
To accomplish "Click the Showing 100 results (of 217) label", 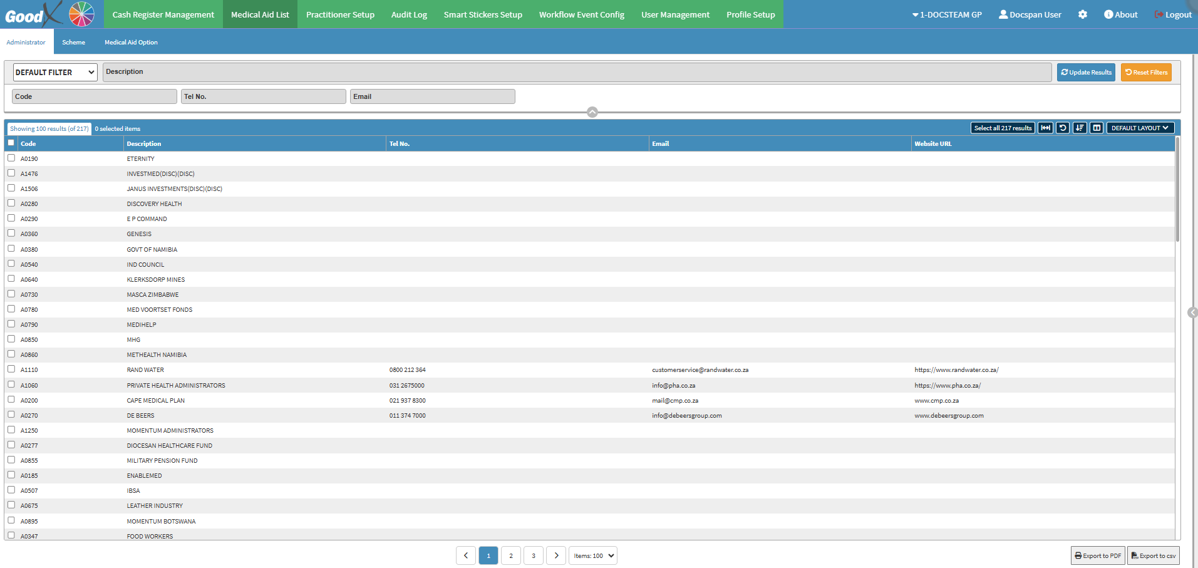I will tap(49, 128).
